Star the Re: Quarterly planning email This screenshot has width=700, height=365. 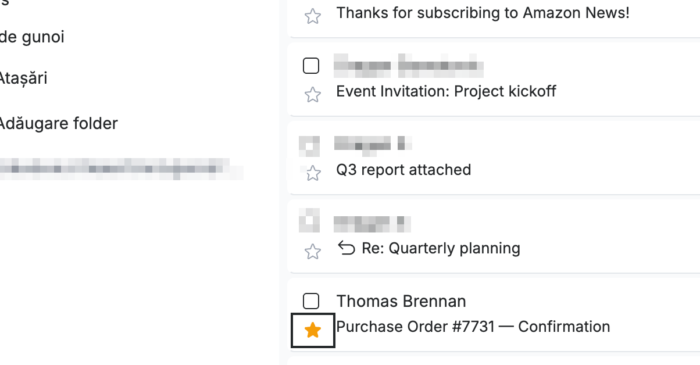tap(313, 252)
